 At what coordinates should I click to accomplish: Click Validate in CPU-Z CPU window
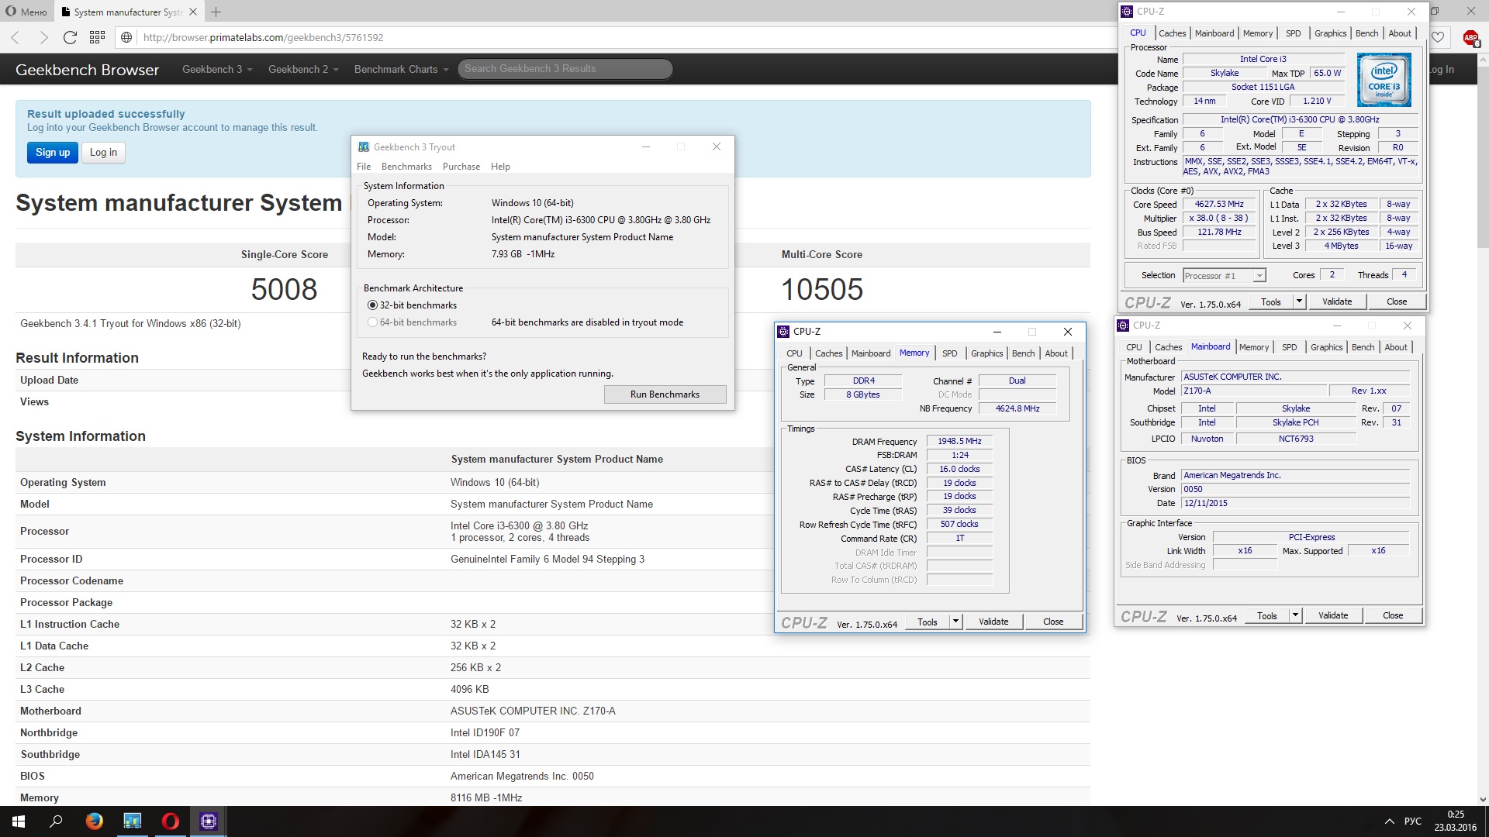click(x=1337, y=301)
